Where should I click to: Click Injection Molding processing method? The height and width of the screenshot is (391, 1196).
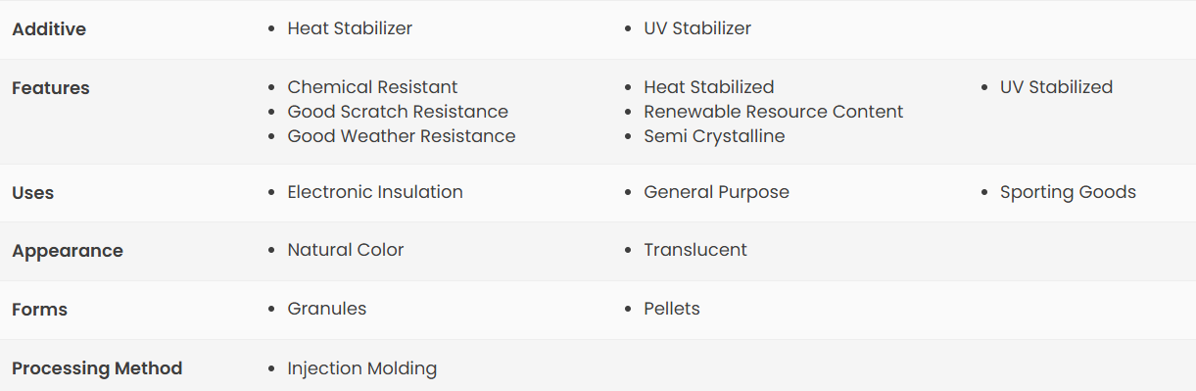click(x=362, y=368)
